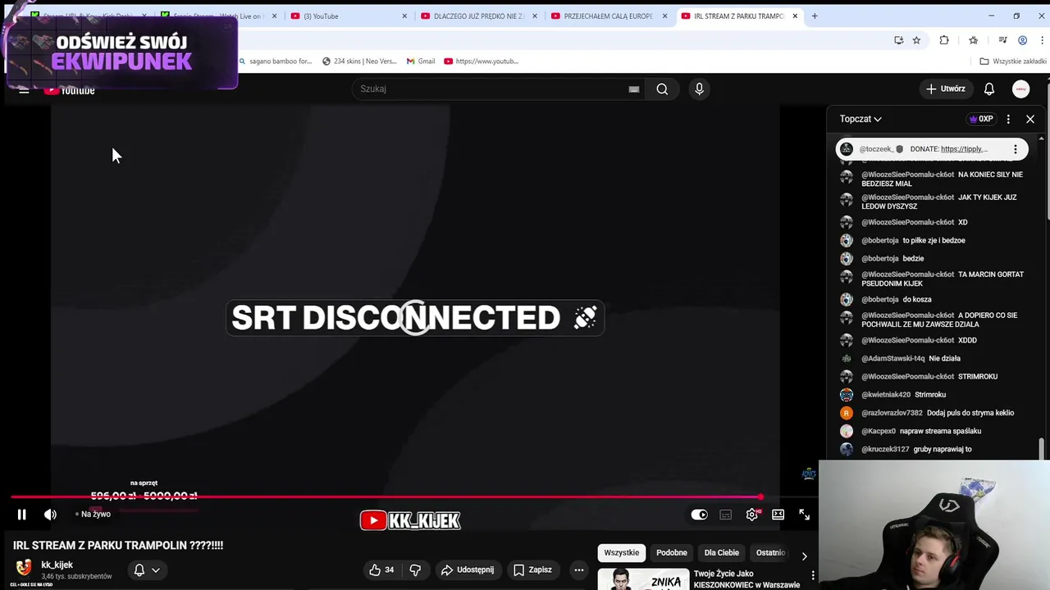Open kk_kijek channel name link
Viewport: 1050px width, 590px height.
57,565
